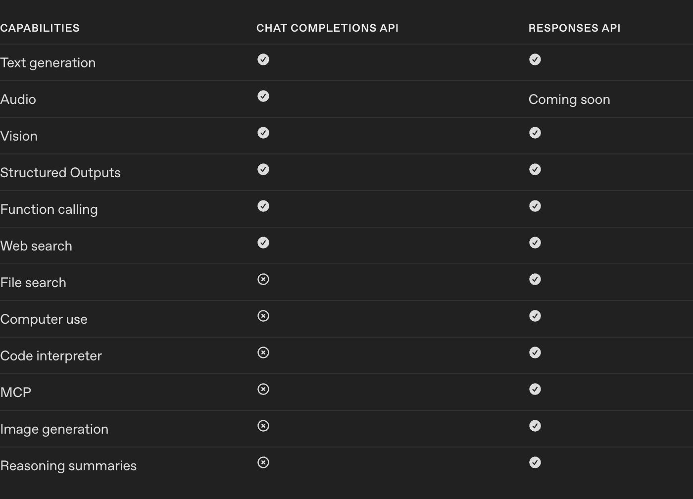Click the Audio checkmark under Chat Completions API
Screen dimensions: 693x499
(x=263, y=96)
